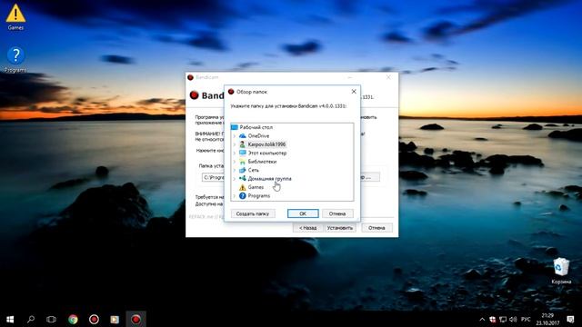This screenshot has width=582, height=327.
Task: Click the Установить button in the installer
Action: coord(339,228)
